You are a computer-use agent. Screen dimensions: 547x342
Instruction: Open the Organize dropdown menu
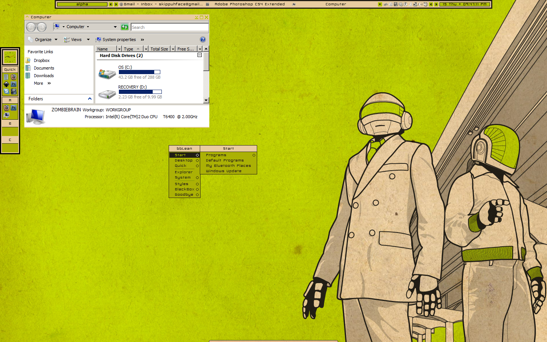[43, 40]
